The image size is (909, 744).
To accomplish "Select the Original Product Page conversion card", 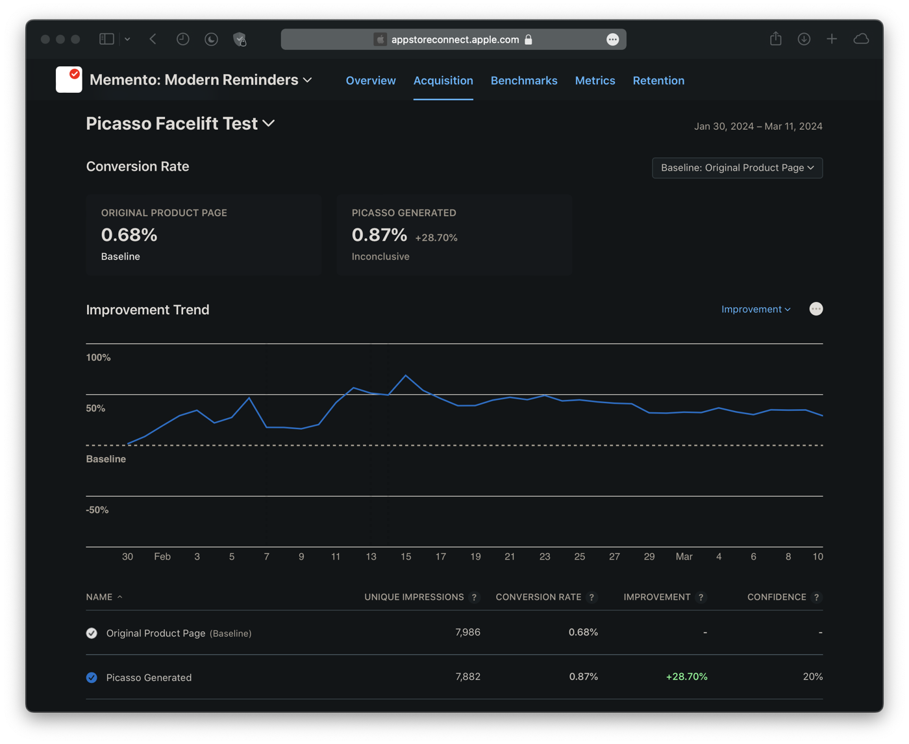I will point(204,234).
